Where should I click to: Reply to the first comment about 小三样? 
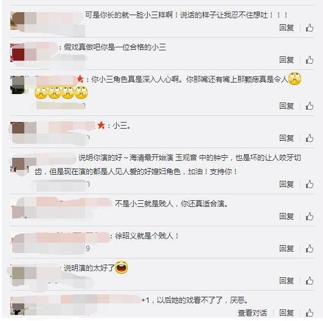tap(287, 27)
